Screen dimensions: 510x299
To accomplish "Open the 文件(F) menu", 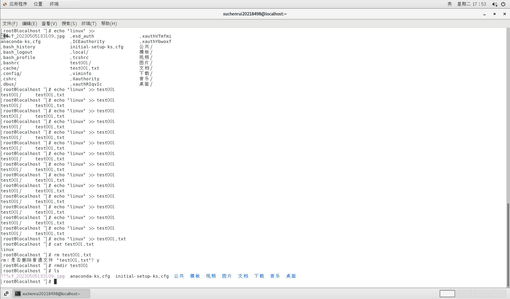I will [10, 24].
